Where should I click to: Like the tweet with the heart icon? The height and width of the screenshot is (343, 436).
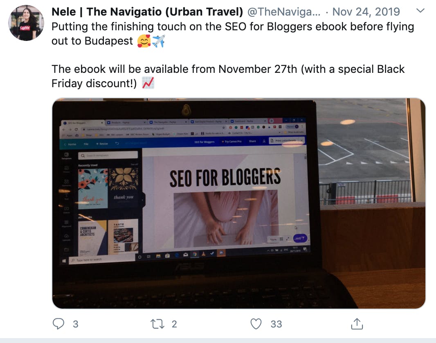[256, 324]
